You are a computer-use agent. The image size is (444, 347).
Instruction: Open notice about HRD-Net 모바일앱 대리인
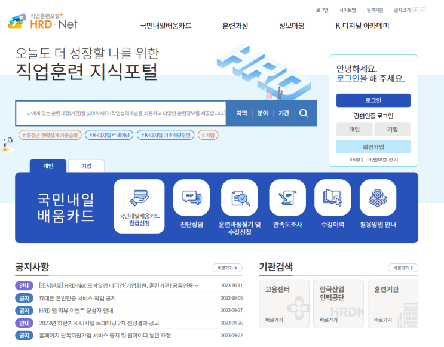(119, 285)
